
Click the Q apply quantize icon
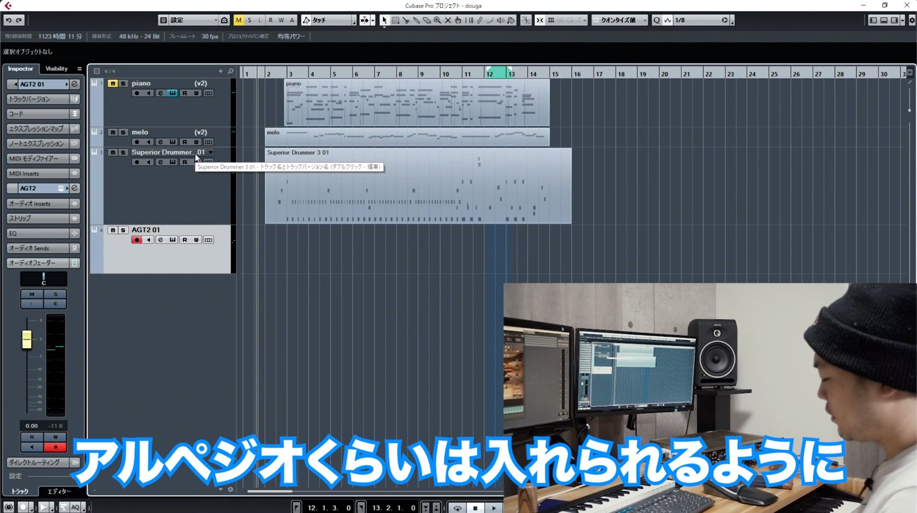coord(657,20)
